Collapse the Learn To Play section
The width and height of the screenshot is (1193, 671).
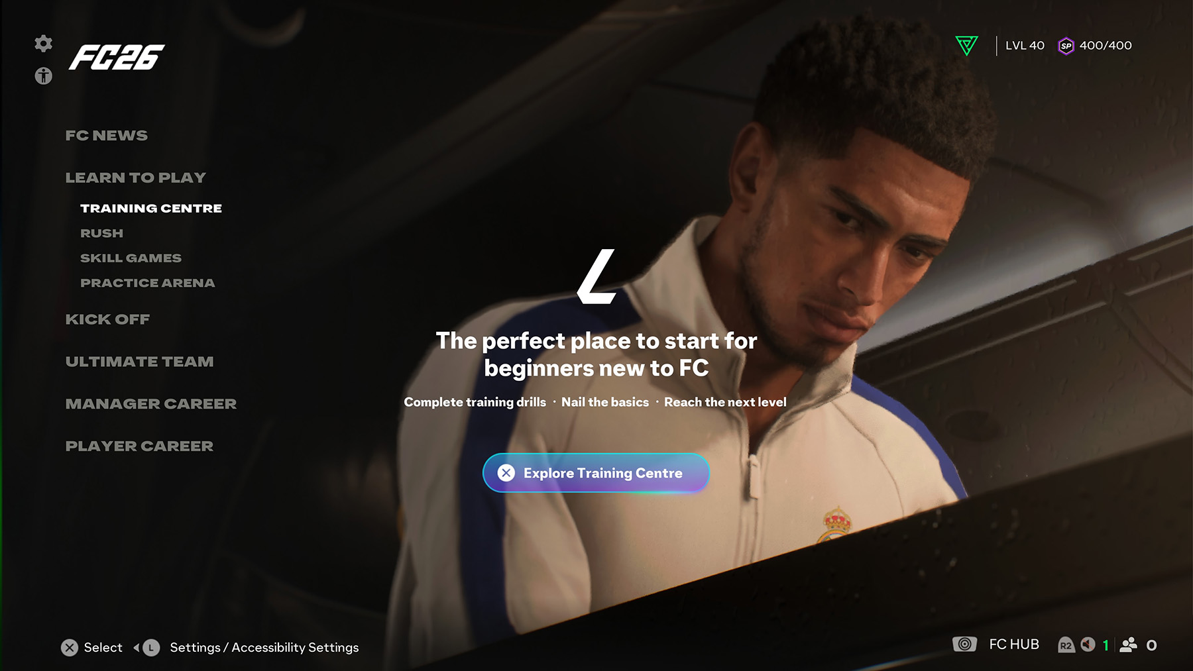136,178
